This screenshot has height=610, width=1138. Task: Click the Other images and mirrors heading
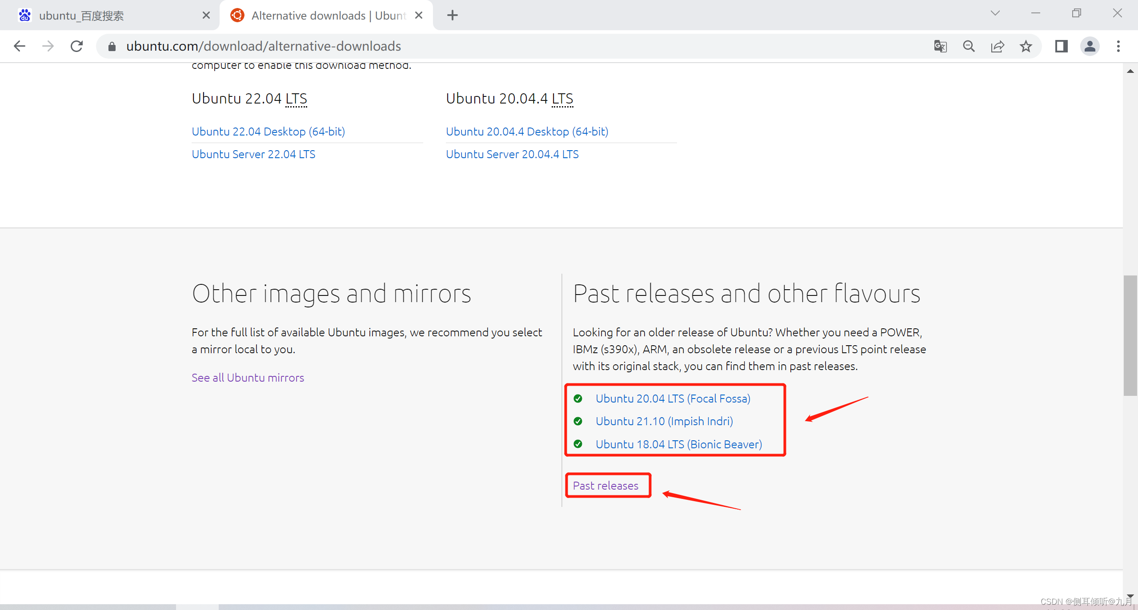tap(332, 294)
